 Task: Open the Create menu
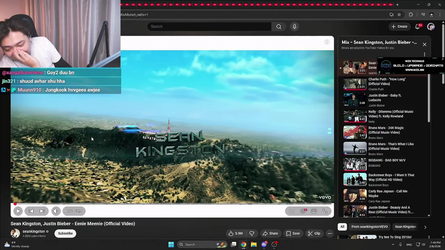[399, 26]
